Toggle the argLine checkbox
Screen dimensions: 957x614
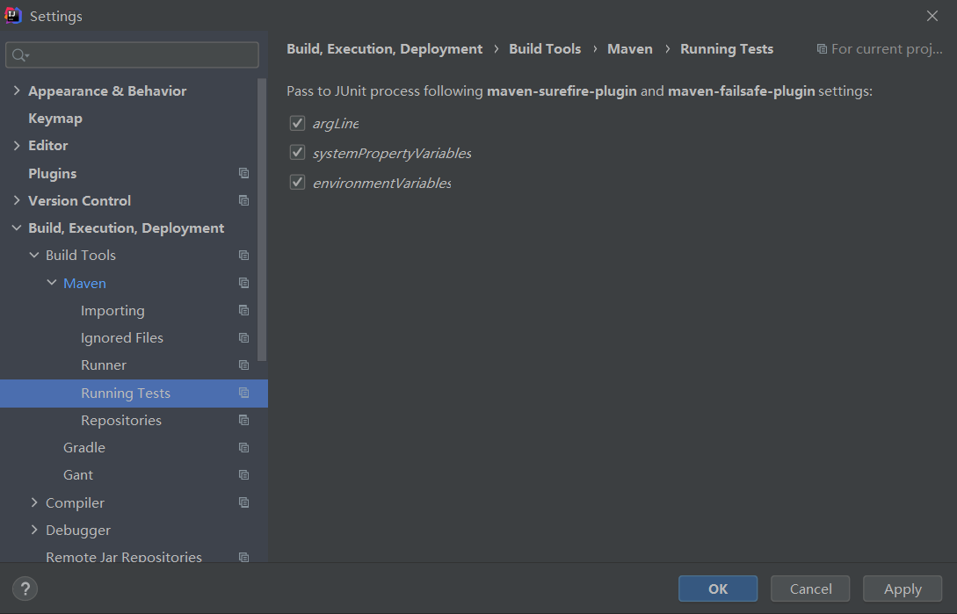[297, 123]
